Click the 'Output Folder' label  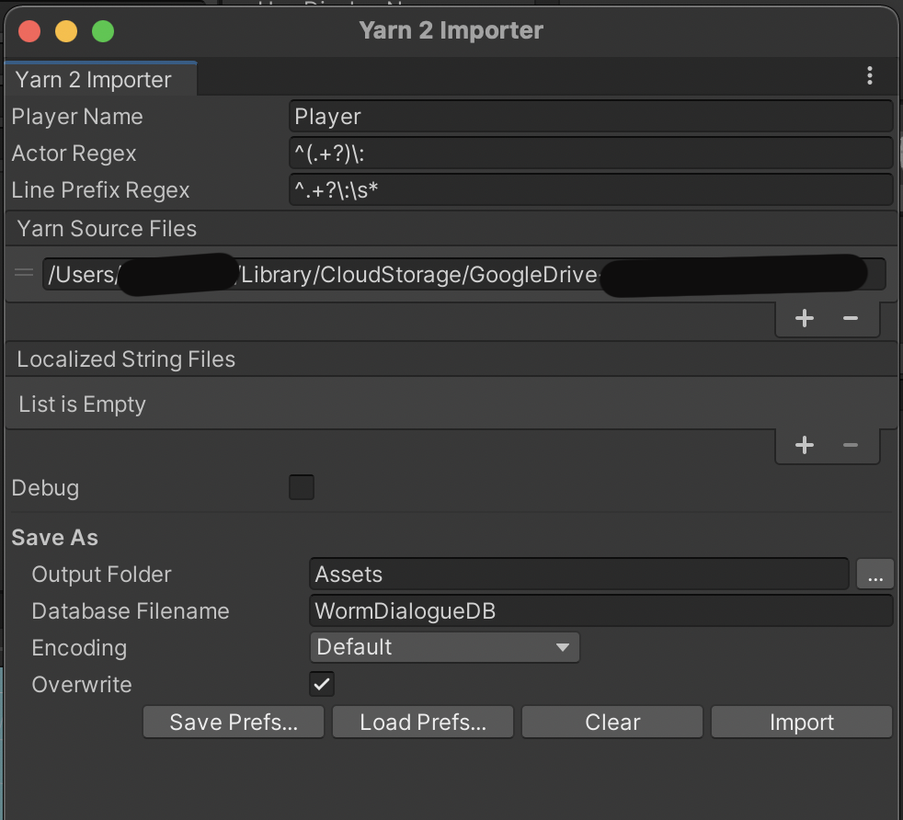(x=101, y=575)
